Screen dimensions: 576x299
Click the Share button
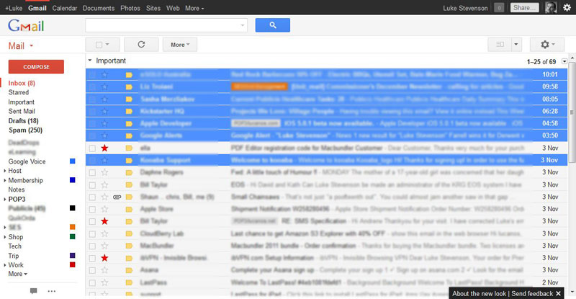(524, 8)
